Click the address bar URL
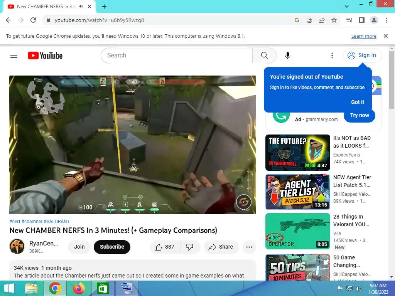 pos(99,20)
